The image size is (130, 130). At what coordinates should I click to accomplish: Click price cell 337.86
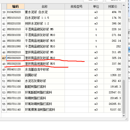[113, 64]
